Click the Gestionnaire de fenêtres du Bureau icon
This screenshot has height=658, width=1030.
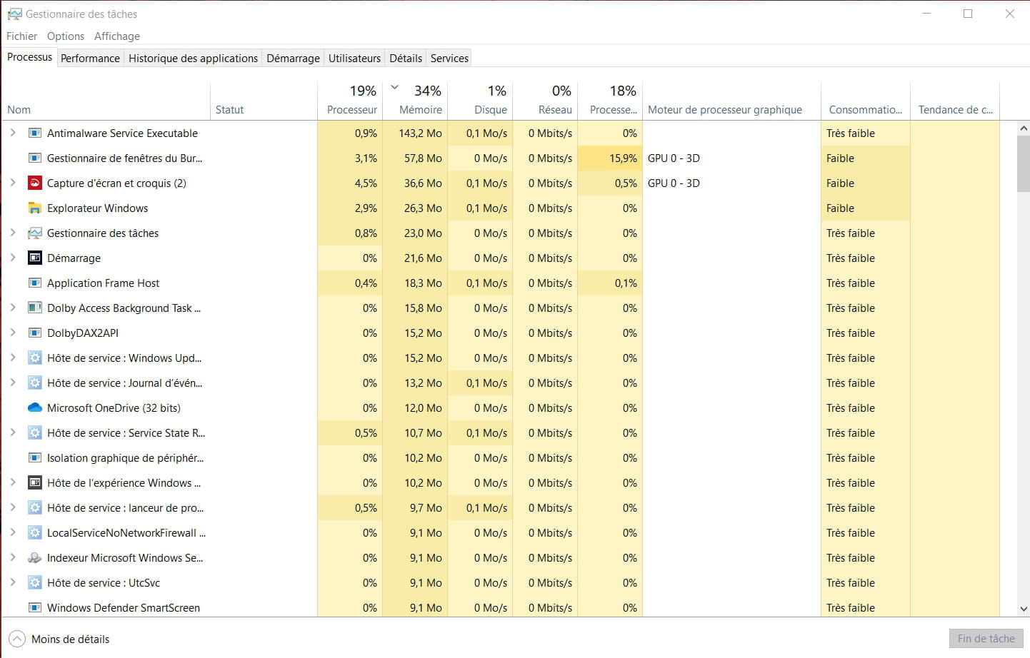click(x=34, y=158)
